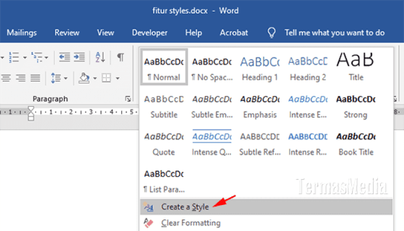Apply the Heading 1 style
Image resolution: width=404 pixels, height=231 pixels.
[x=260, y=68]
